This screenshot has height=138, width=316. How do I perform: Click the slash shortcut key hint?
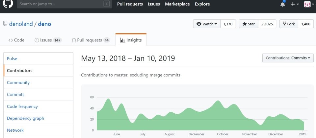(x=107, y=4)
